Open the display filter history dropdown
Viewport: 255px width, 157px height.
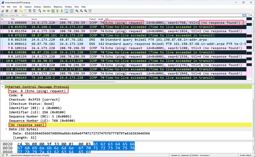pos(248,15)
